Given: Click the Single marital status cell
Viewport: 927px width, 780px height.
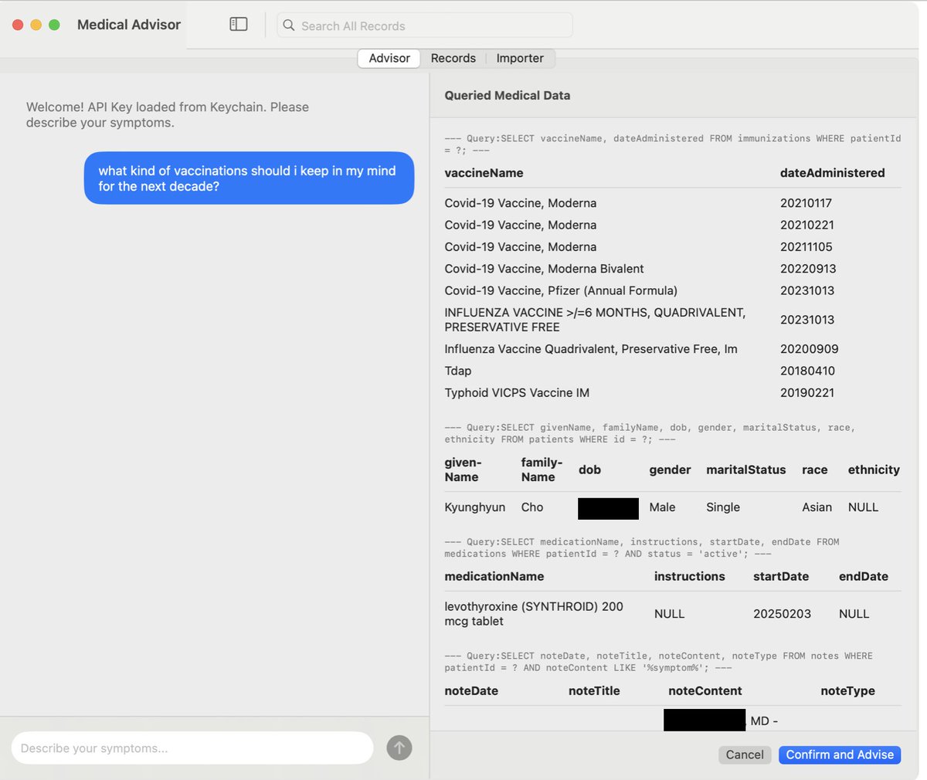Looking at the screenshot, I should [723, 507].
